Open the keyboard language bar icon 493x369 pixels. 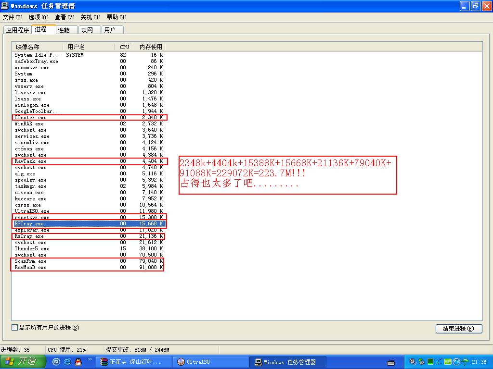tap(391, 363)
